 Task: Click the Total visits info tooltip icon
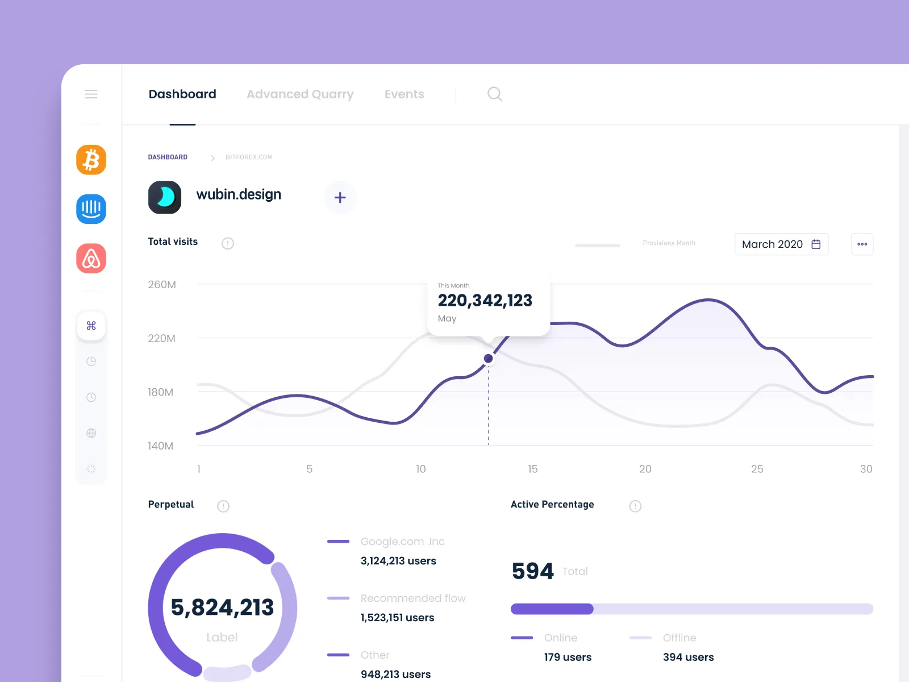227,243
